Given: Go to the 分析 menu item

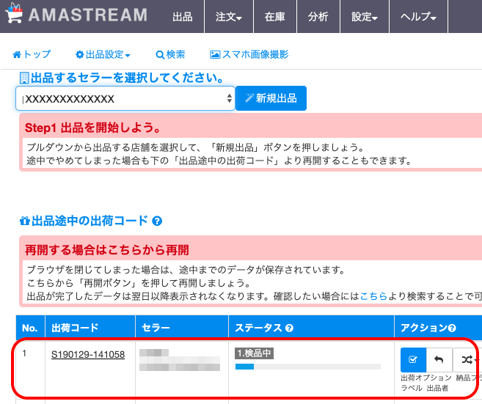Looking at the screenshot, I should click(x=318, y=17).
